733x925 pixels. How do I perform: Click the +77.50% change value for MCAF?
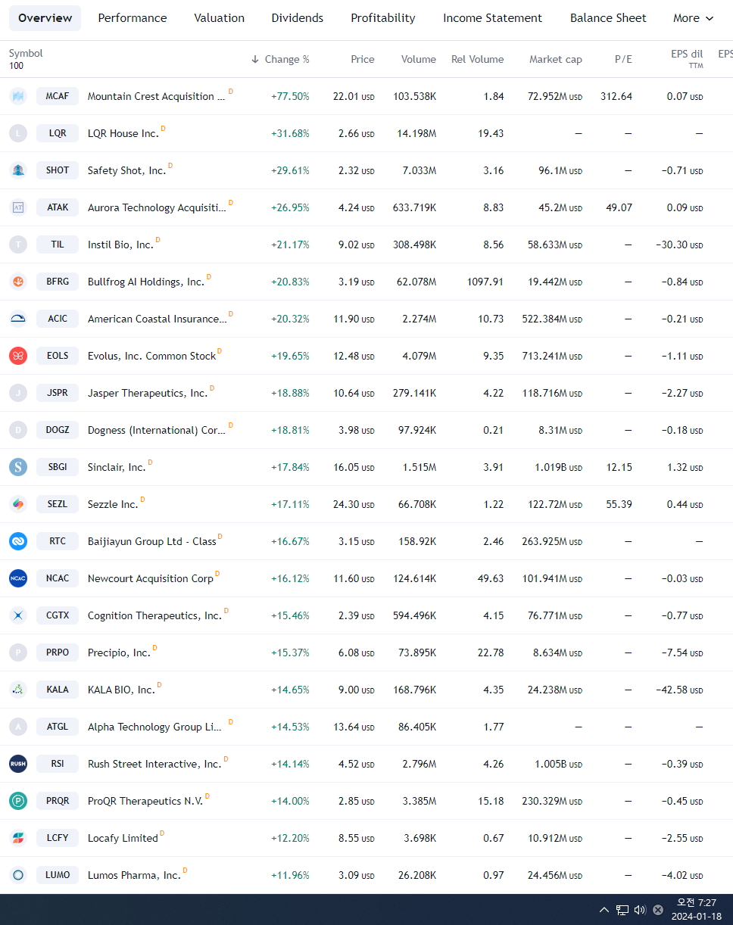click(290, 96)
